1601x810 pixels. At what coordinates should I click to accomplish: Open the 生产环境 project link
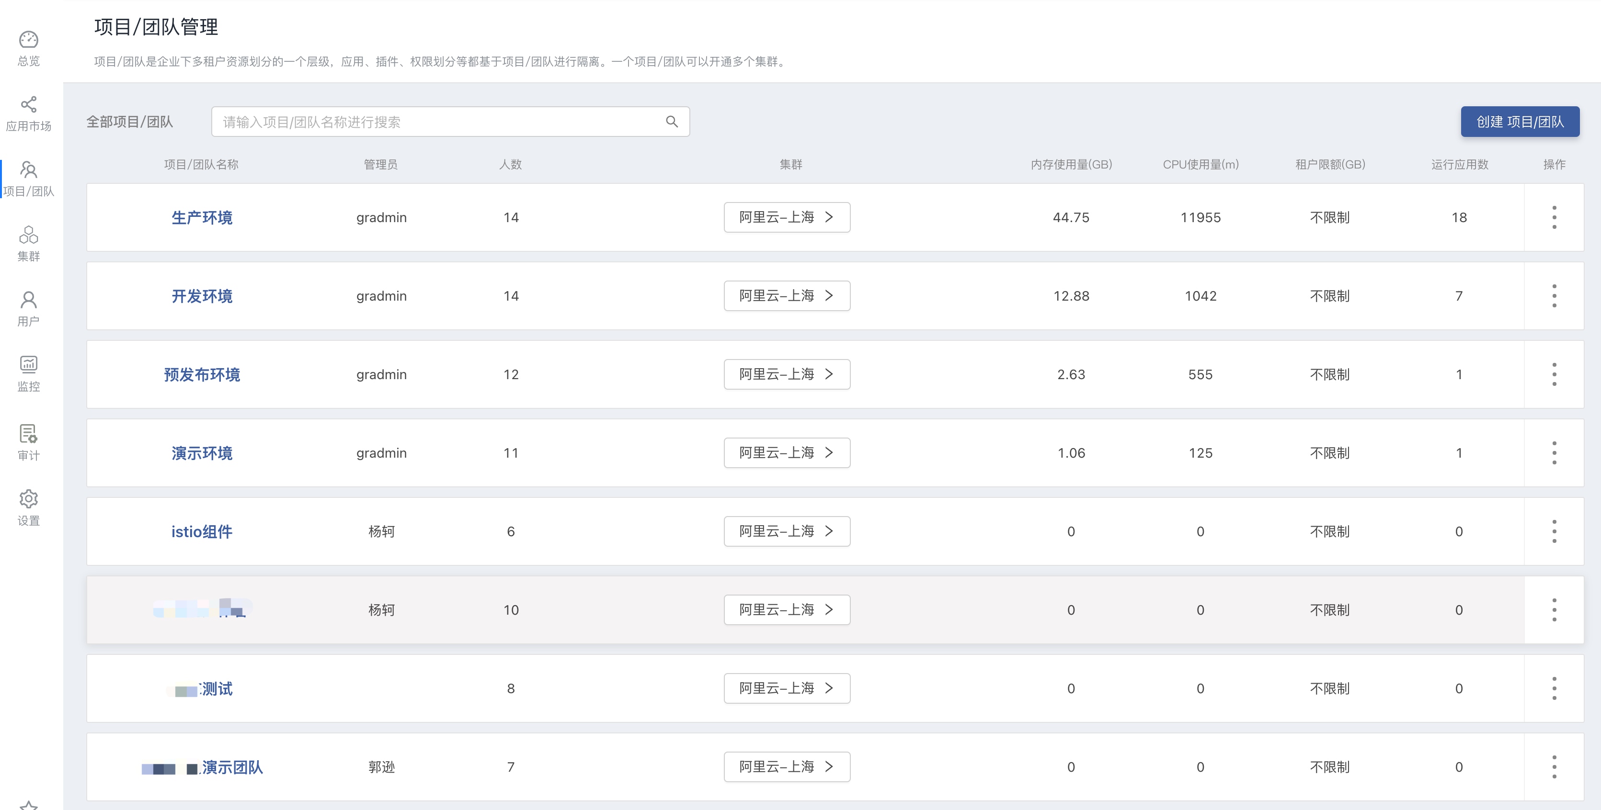click(202, 217)
